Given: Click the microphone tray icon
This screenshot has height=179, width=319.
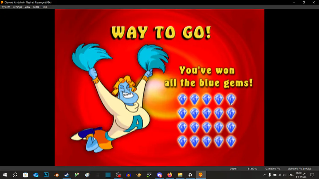Looking at the screenshot, I should (270, 175).
